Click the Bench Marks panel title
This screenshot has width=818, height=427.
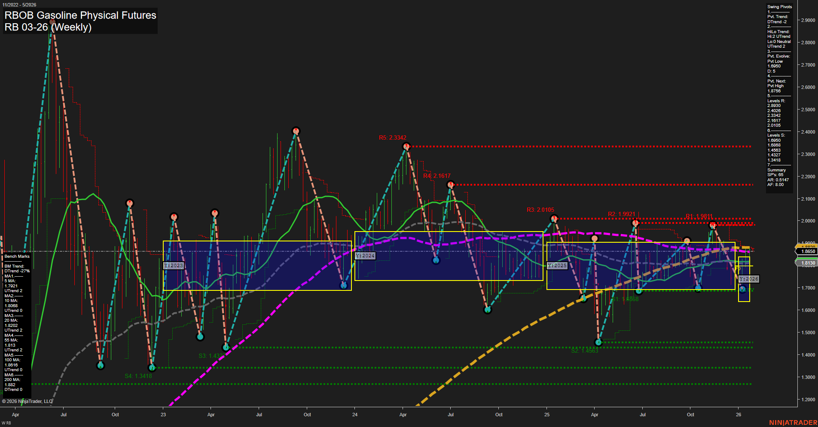(16, 256)
